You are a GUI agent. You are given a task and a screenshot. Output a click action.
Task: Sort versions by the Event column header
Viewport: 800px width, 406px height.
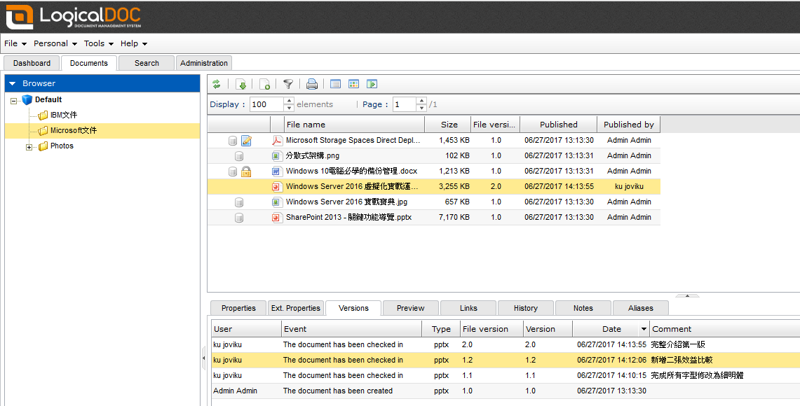(352, 329)
